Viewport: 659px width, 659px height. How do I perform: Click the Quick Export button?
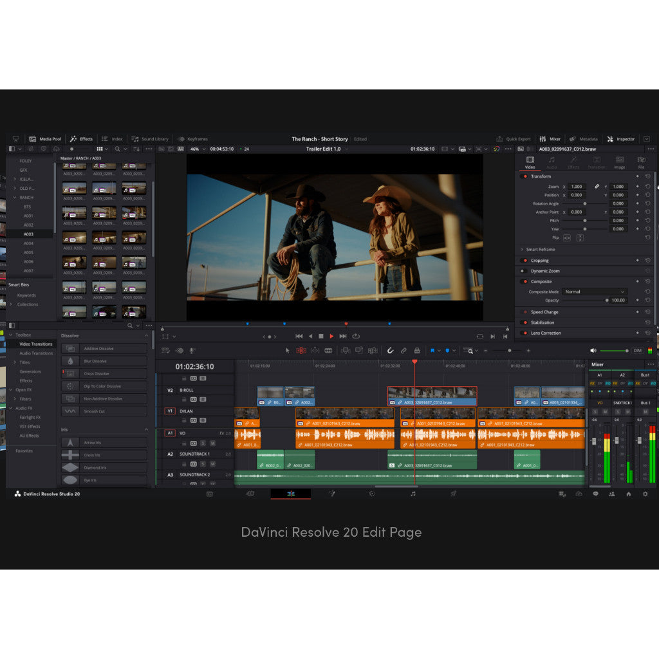click(x=513, y=139)
